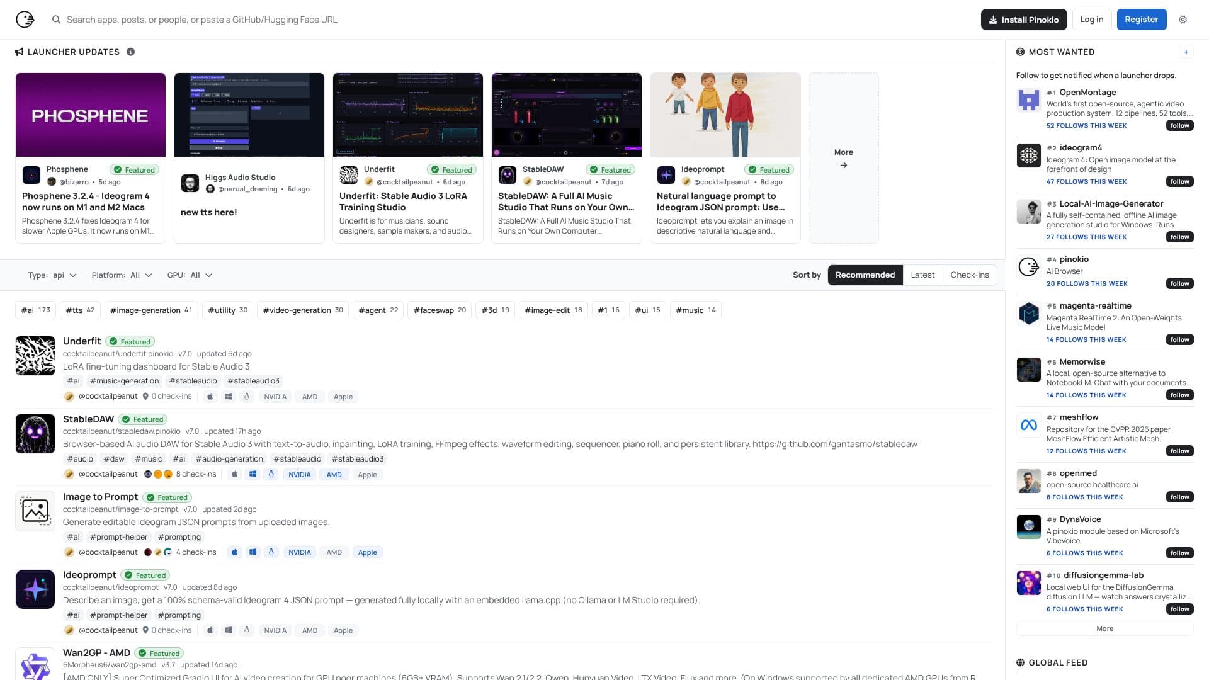Viewport: 1209px width, 680px height.
Task: Click the Launcher Updates info icon
Action: point(130,52)
